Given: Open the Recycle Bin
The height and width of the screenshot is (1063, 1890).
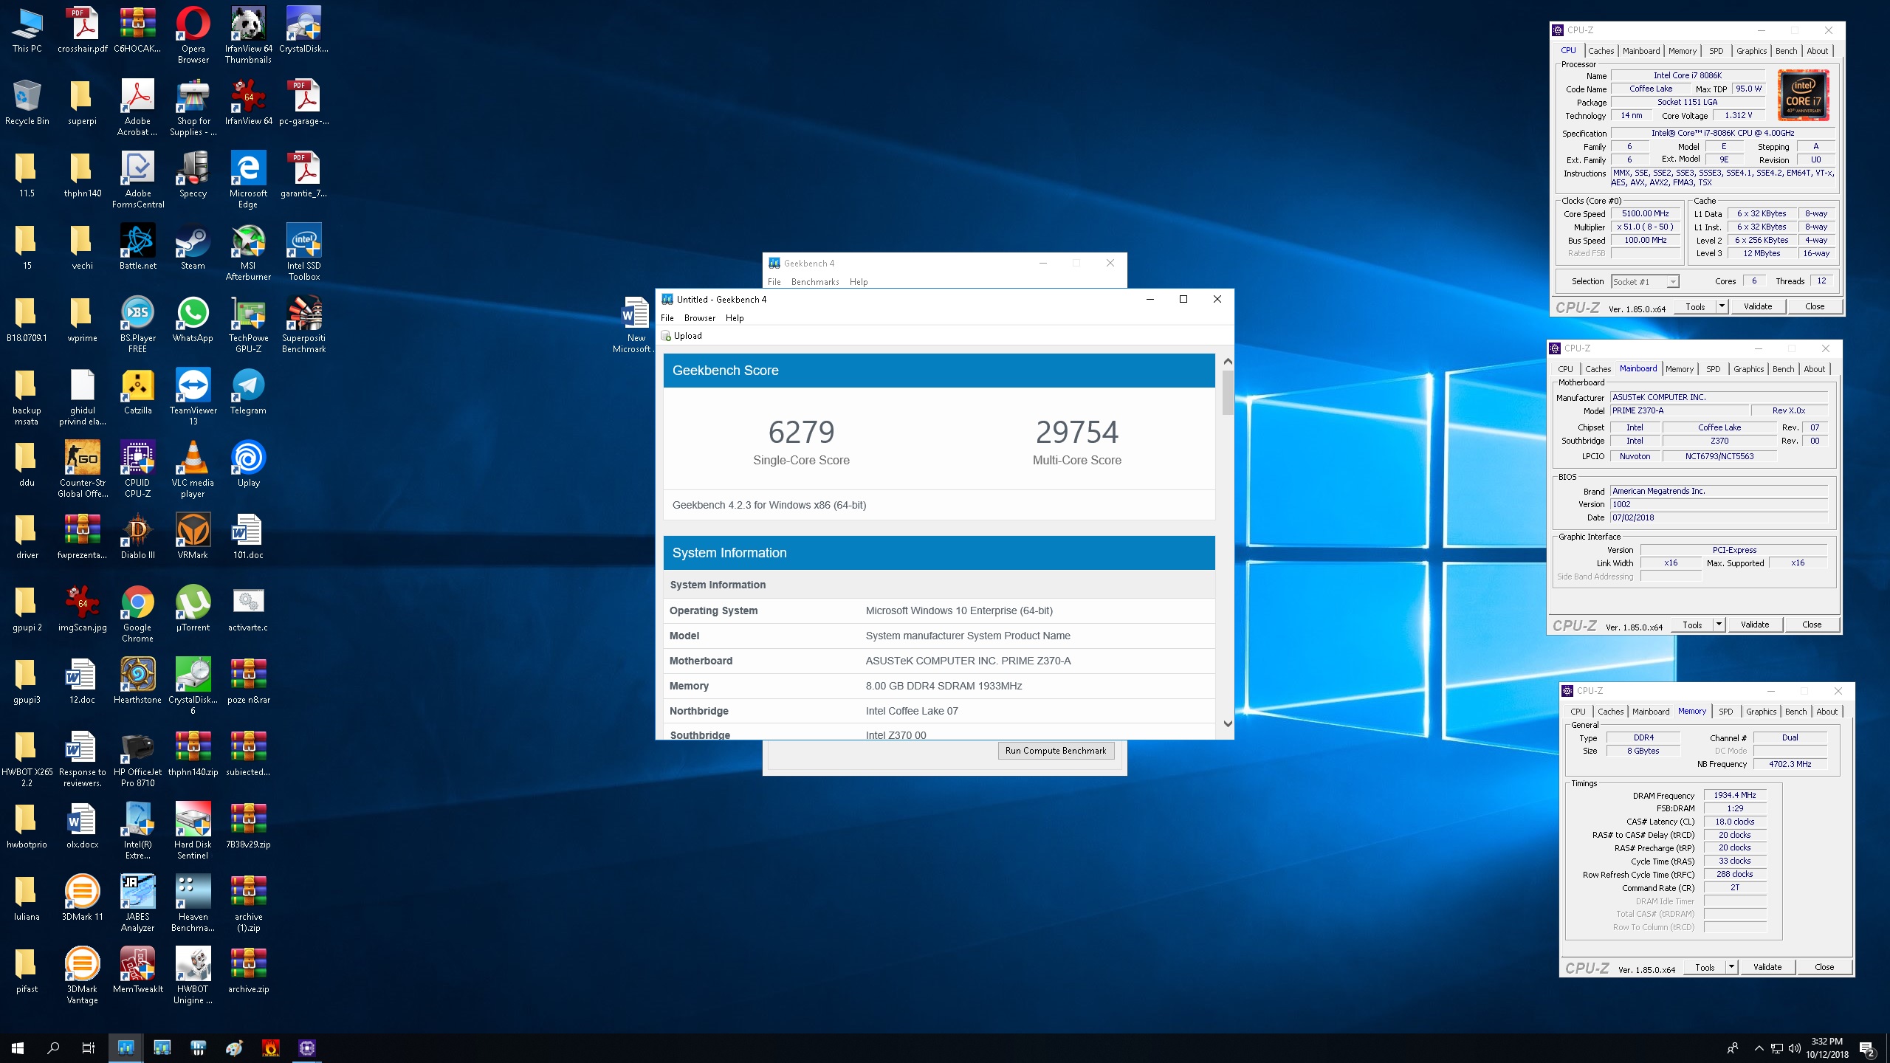Looking at the screenshot, I should point(27,102).
